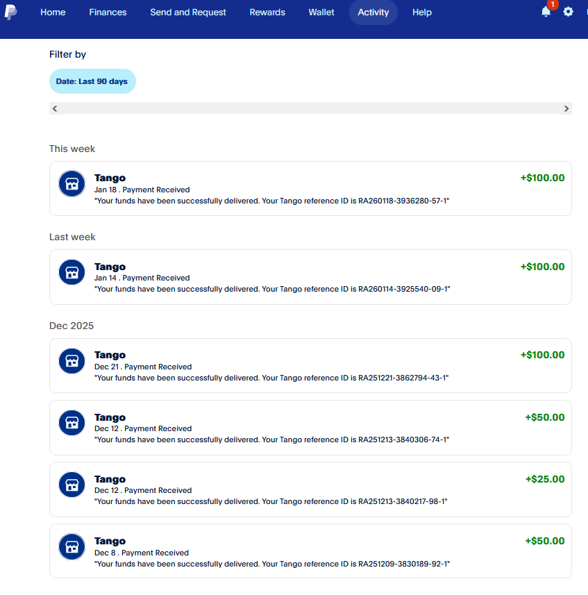Open the Rewards menu

tap(267, 12)
